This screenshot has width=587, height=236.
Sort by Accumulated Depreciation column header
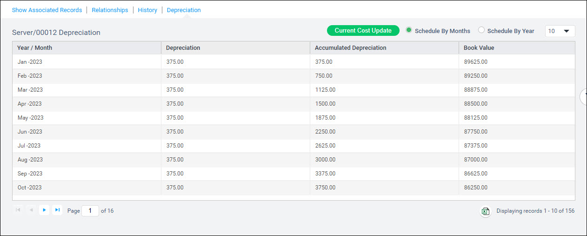350,48
